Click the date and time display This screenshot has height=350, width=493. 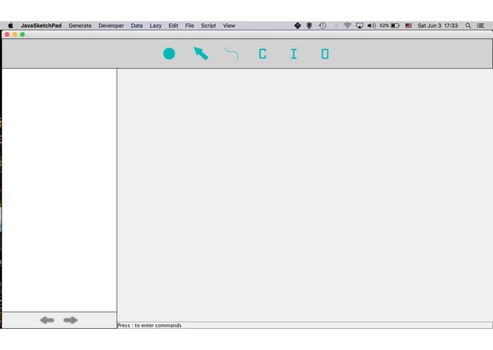click(x=438, y=26)
